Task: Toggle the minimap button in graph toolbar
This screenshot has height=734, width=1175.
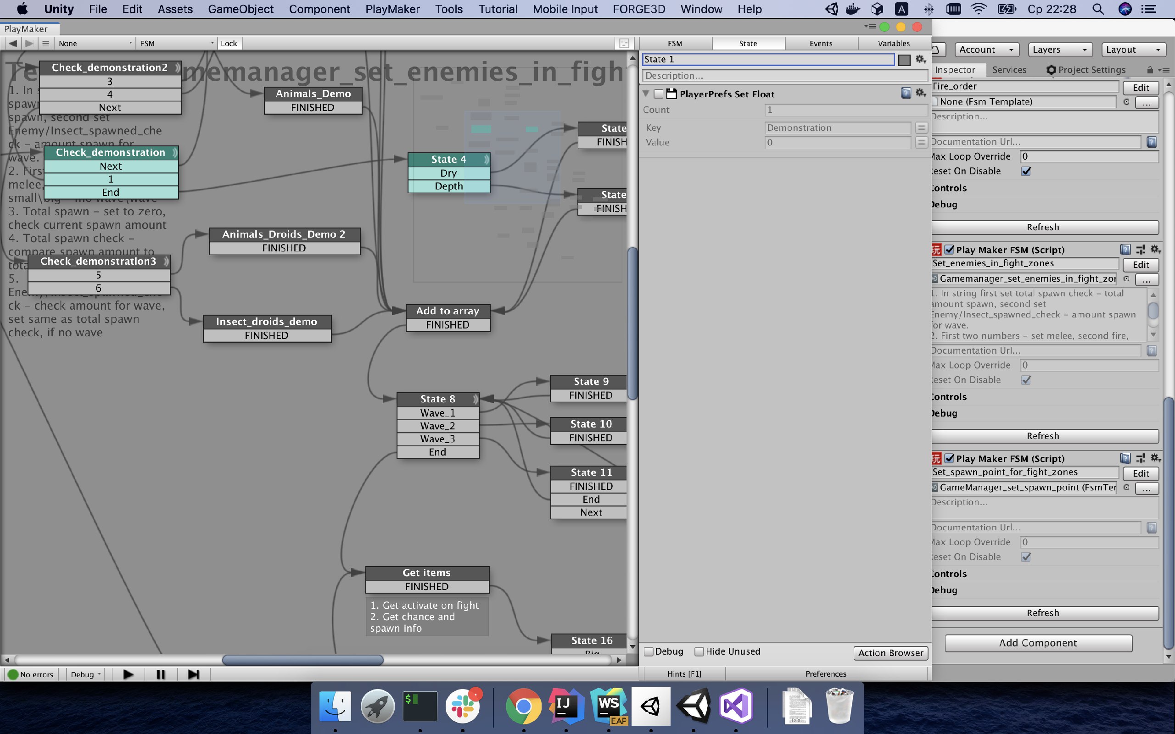Action: tap(624, 43)
